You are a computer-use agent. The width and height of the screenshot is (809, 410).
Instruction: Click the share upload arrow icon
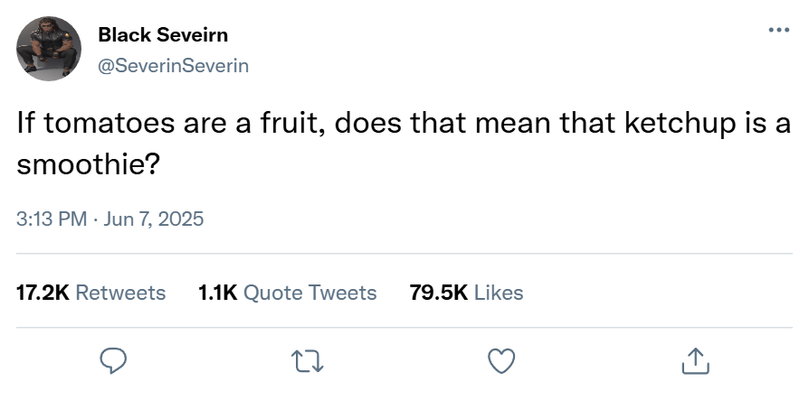coord(694,361)
